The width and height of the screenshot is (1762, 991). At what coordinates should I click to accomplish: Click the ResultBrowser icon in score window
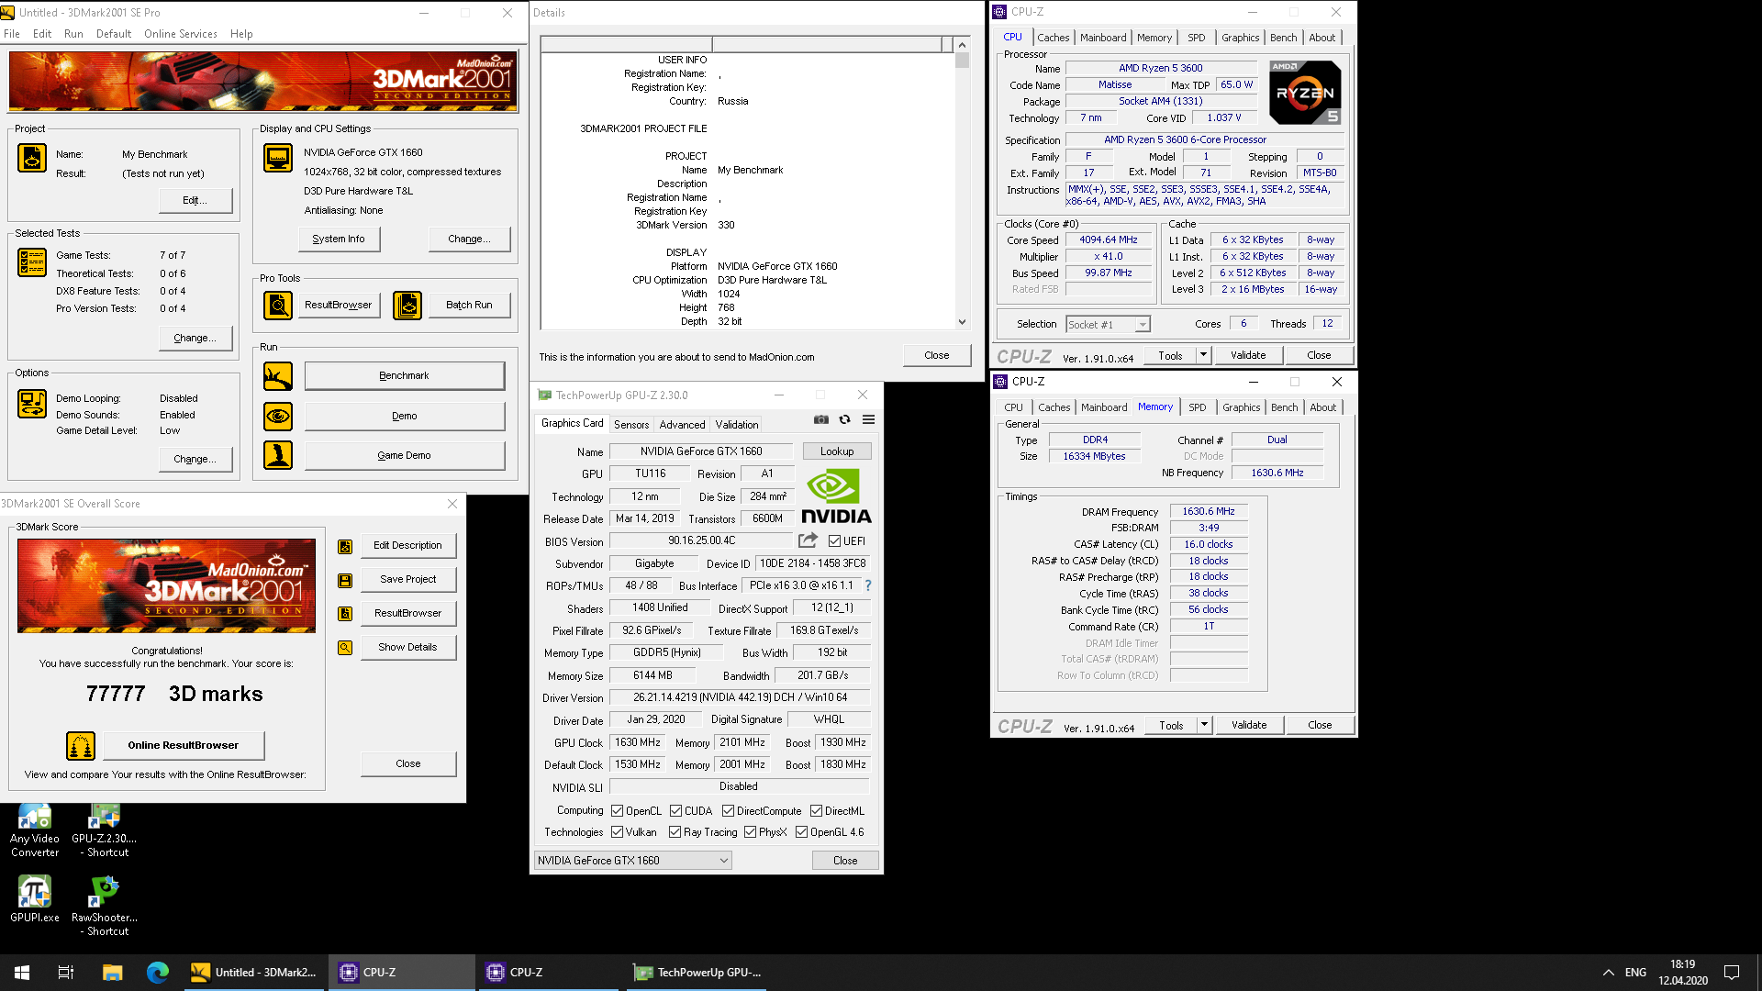tap(345, 614)
